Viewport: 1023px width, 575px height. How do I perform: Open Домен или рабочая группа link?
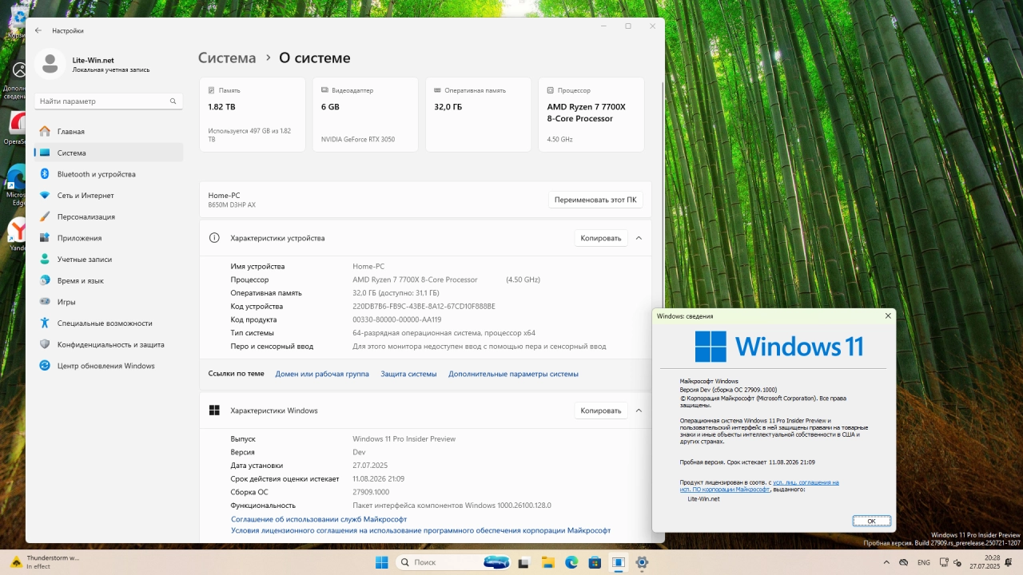click(322, 374)
